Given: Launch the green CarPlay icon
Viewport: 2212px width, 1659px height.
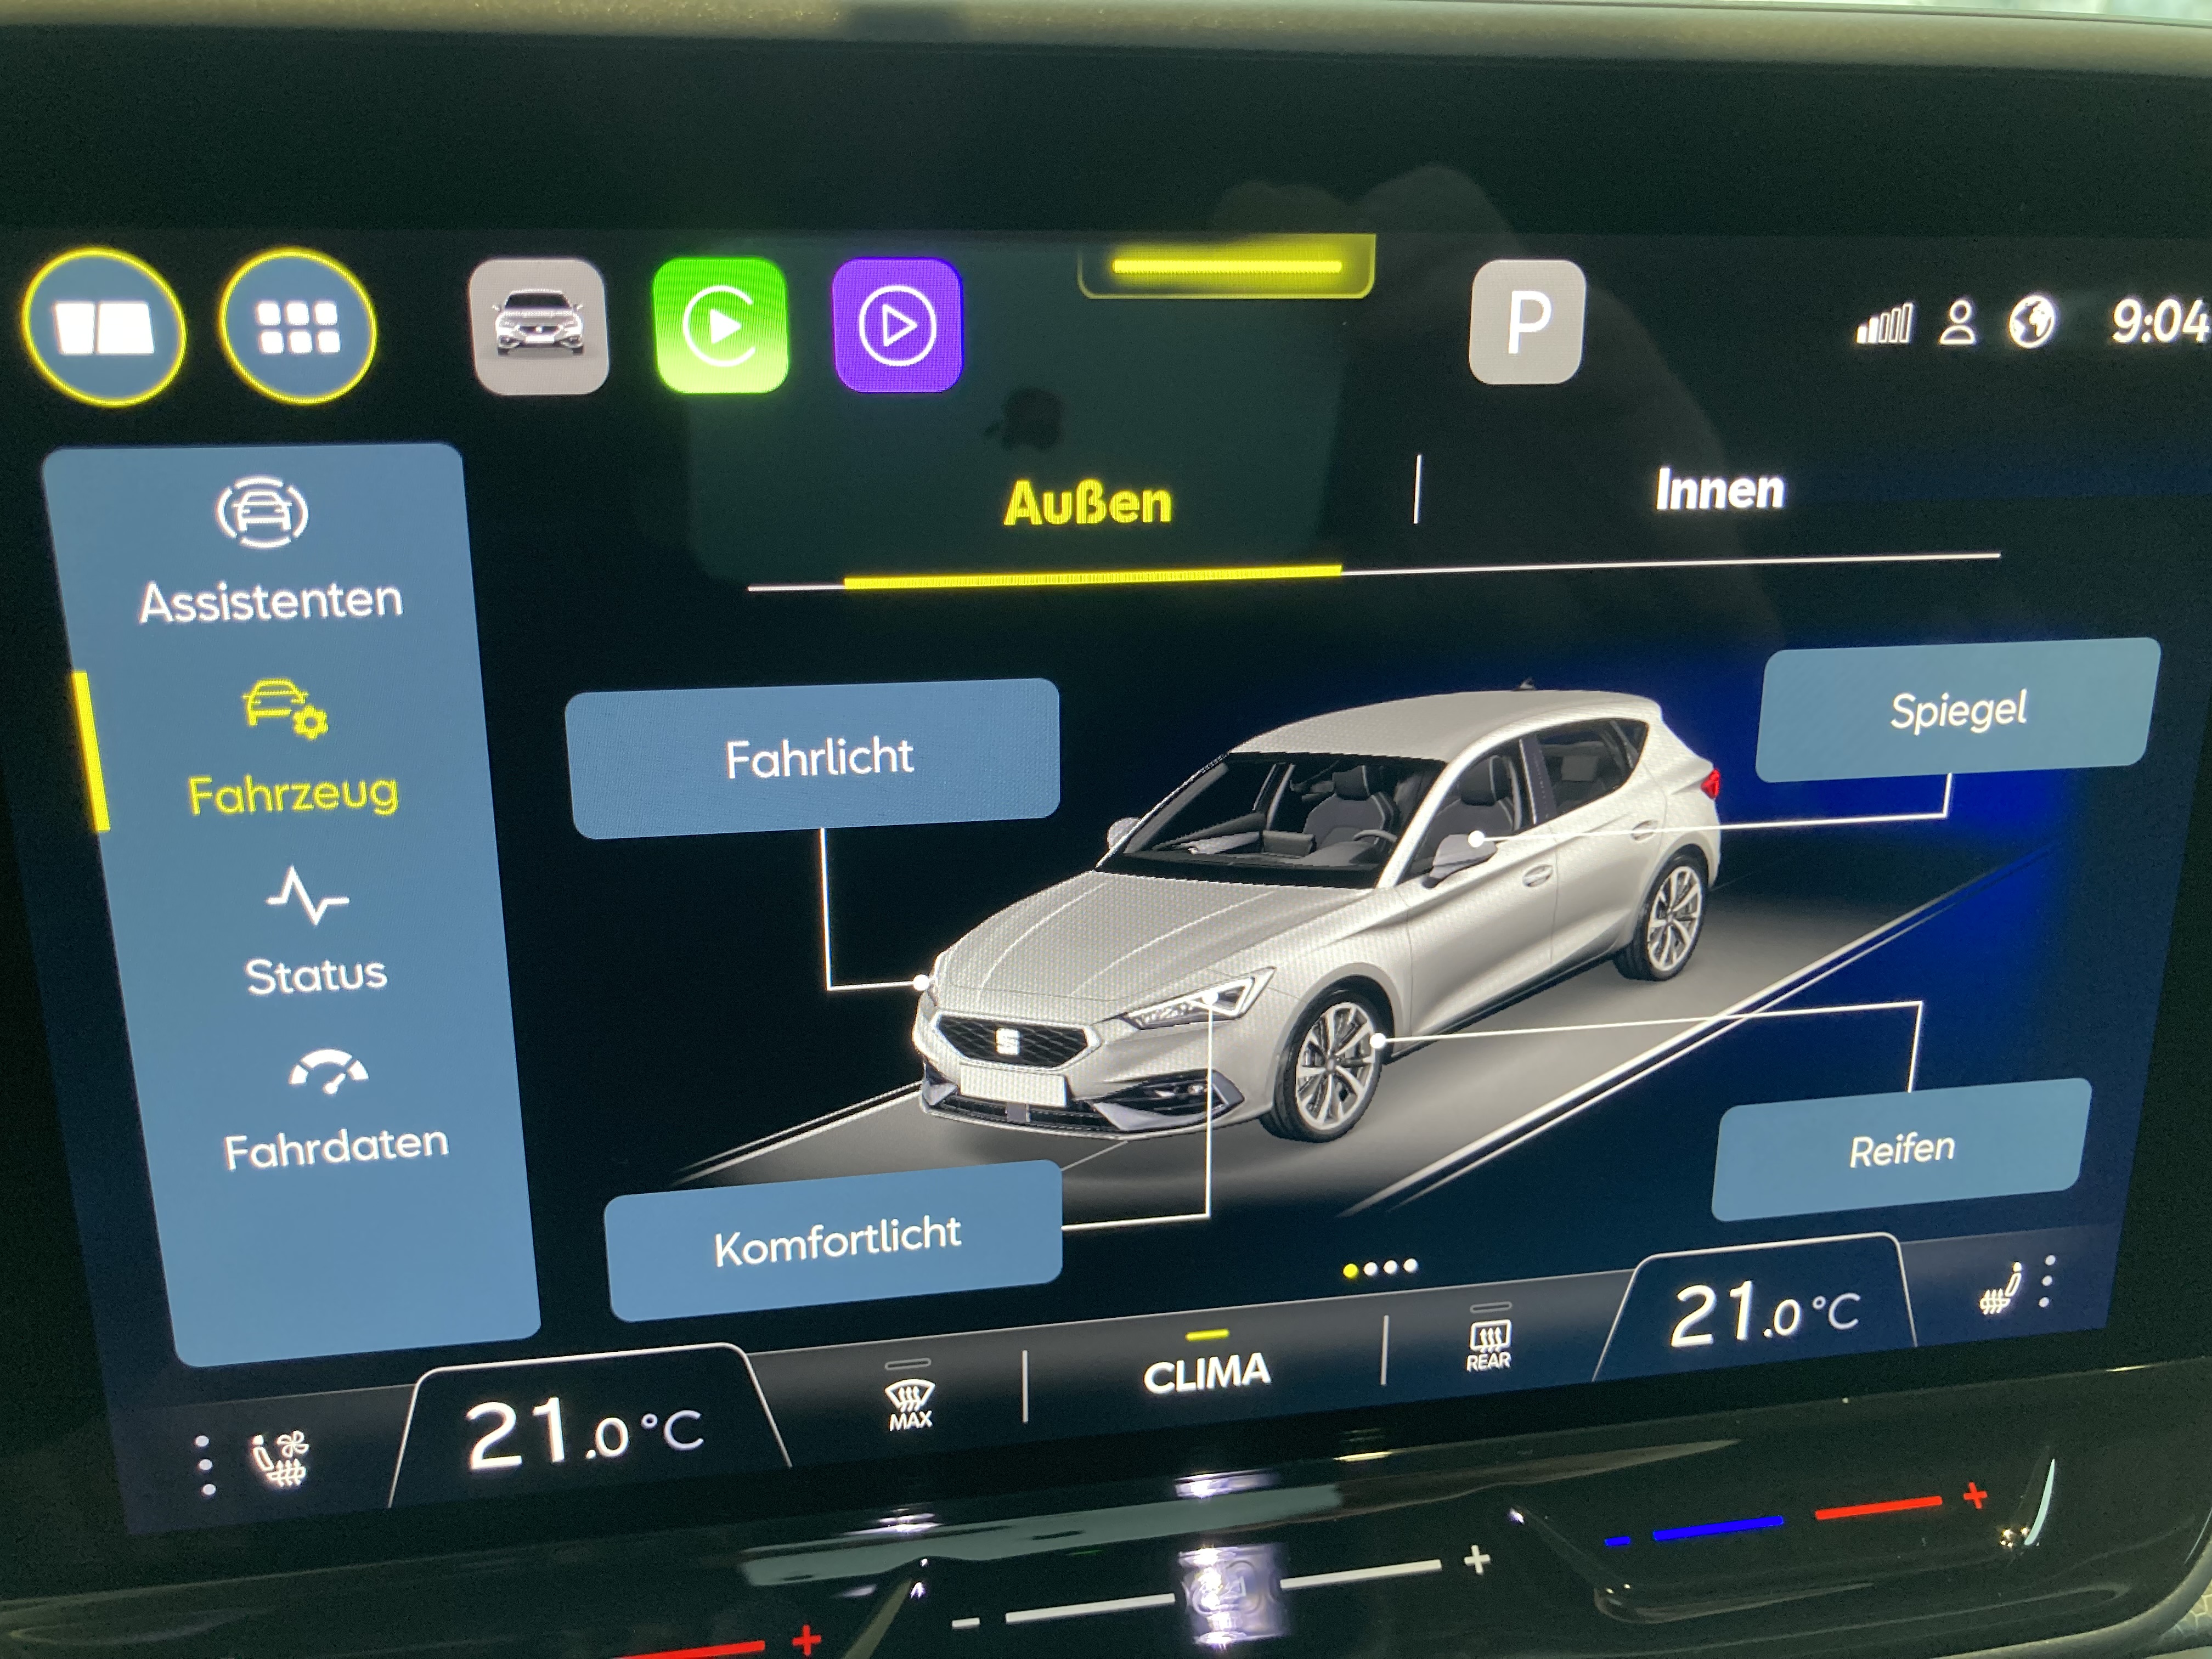Looking at the screenshot, I should 719,325.
